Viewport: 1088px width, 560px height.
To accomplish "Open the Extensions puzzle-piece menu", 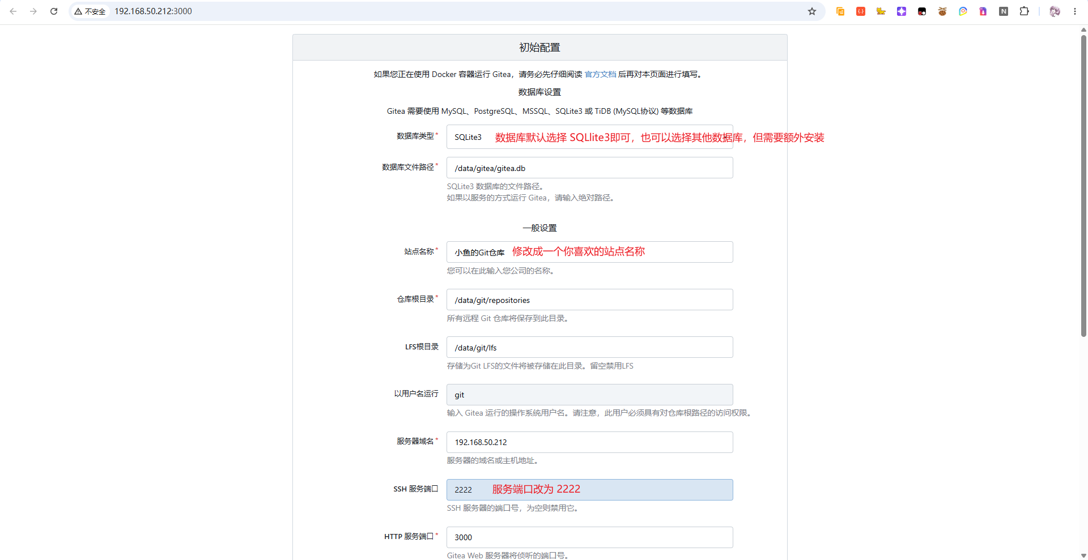I will (x=1024, y=11).
